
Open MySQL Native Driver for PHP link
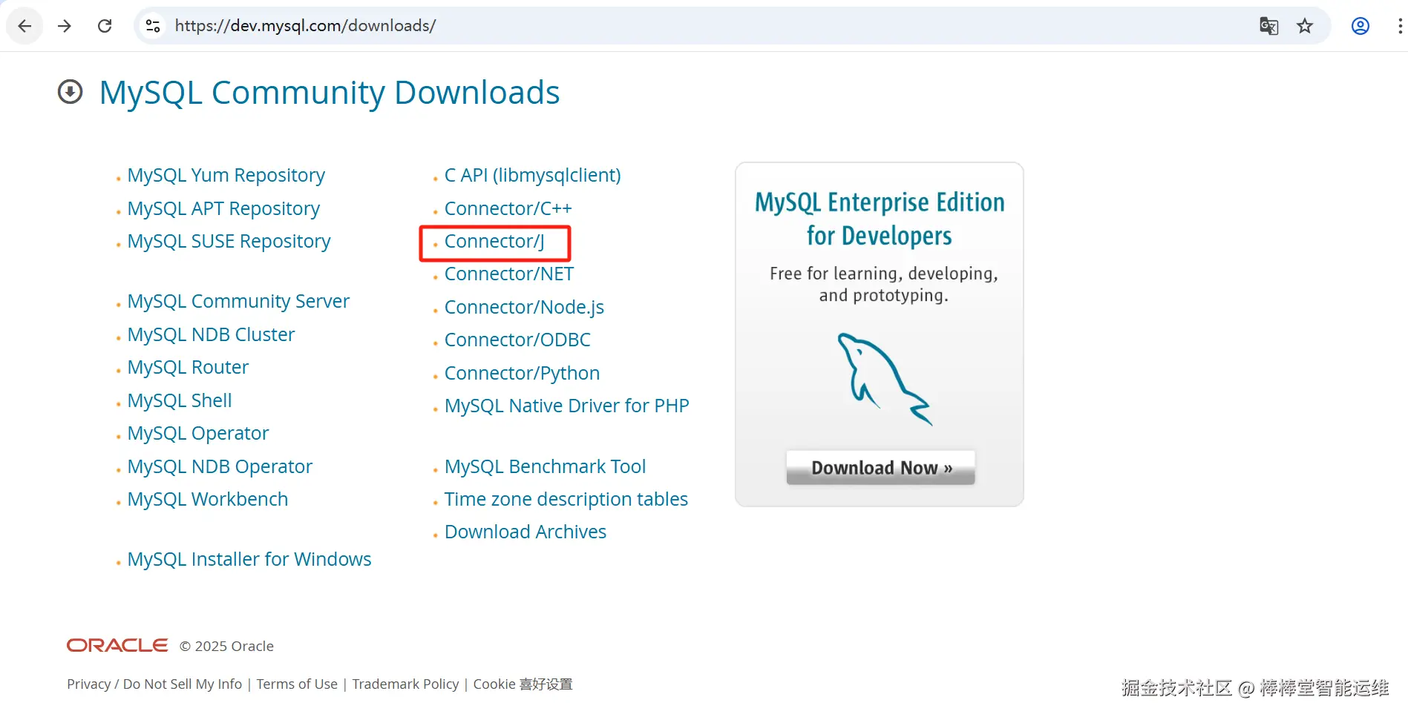pos(567,406)
